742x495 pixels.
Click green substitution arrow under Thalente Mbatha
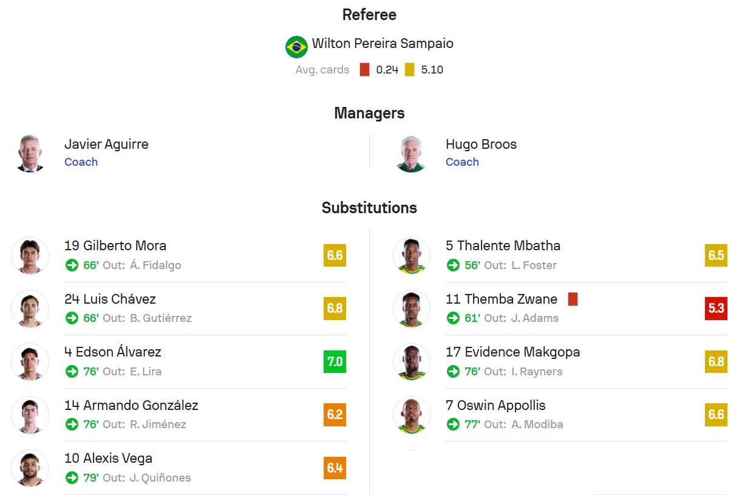[453, 265]
